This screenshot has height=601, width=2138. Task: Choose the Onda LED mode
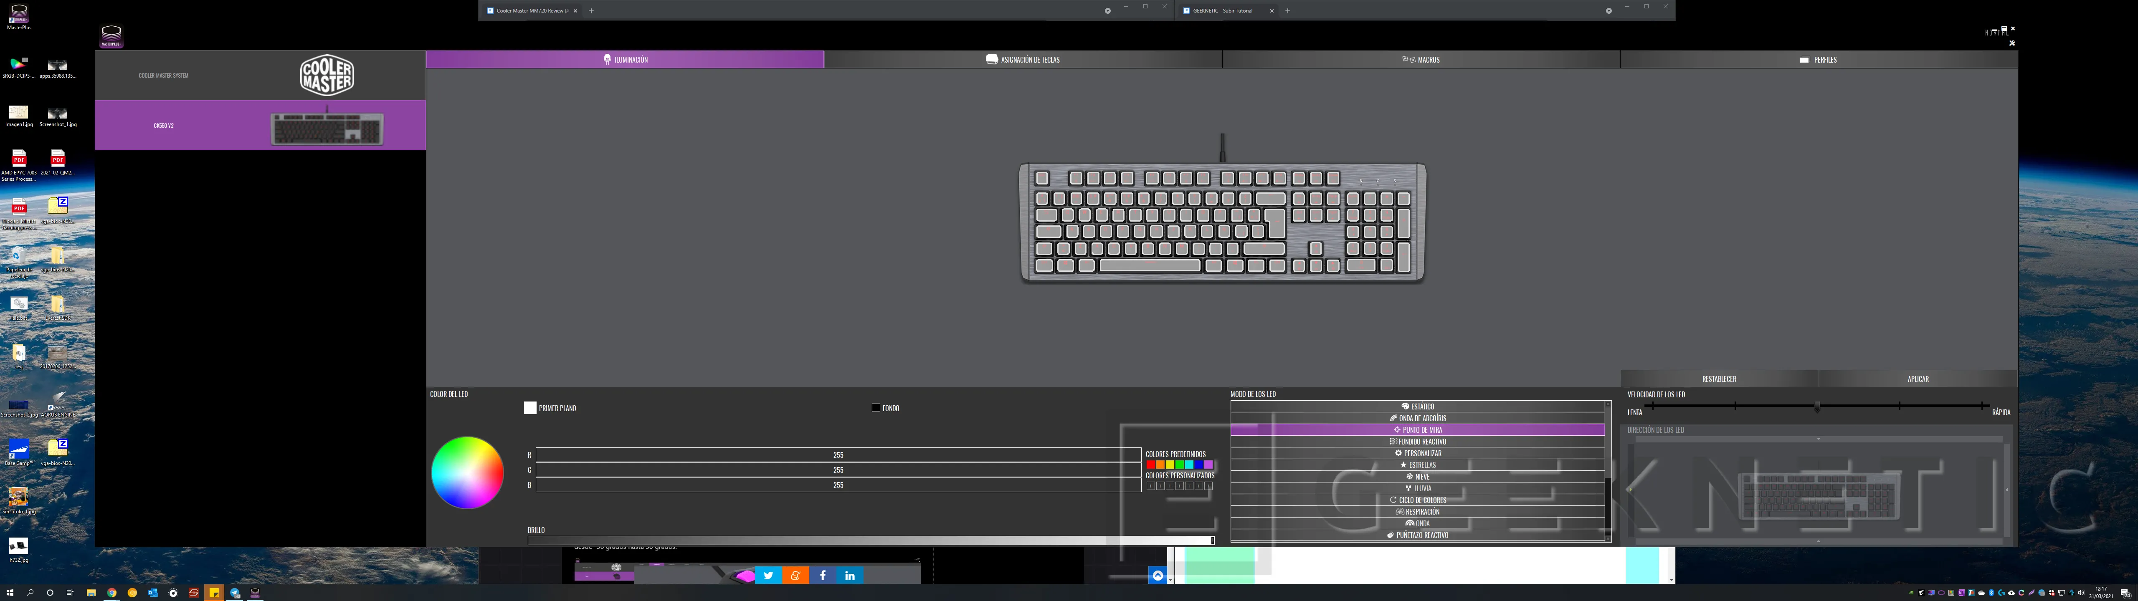point(1418,523)
